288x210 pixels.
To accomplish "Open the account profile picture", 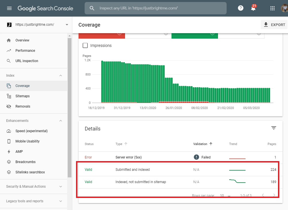I will pyautogui.click(x=285, y=8).
